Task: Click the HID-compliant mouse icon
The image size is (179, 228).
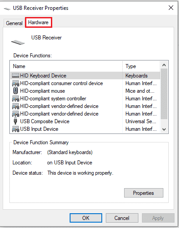Action: pos(16,91)
